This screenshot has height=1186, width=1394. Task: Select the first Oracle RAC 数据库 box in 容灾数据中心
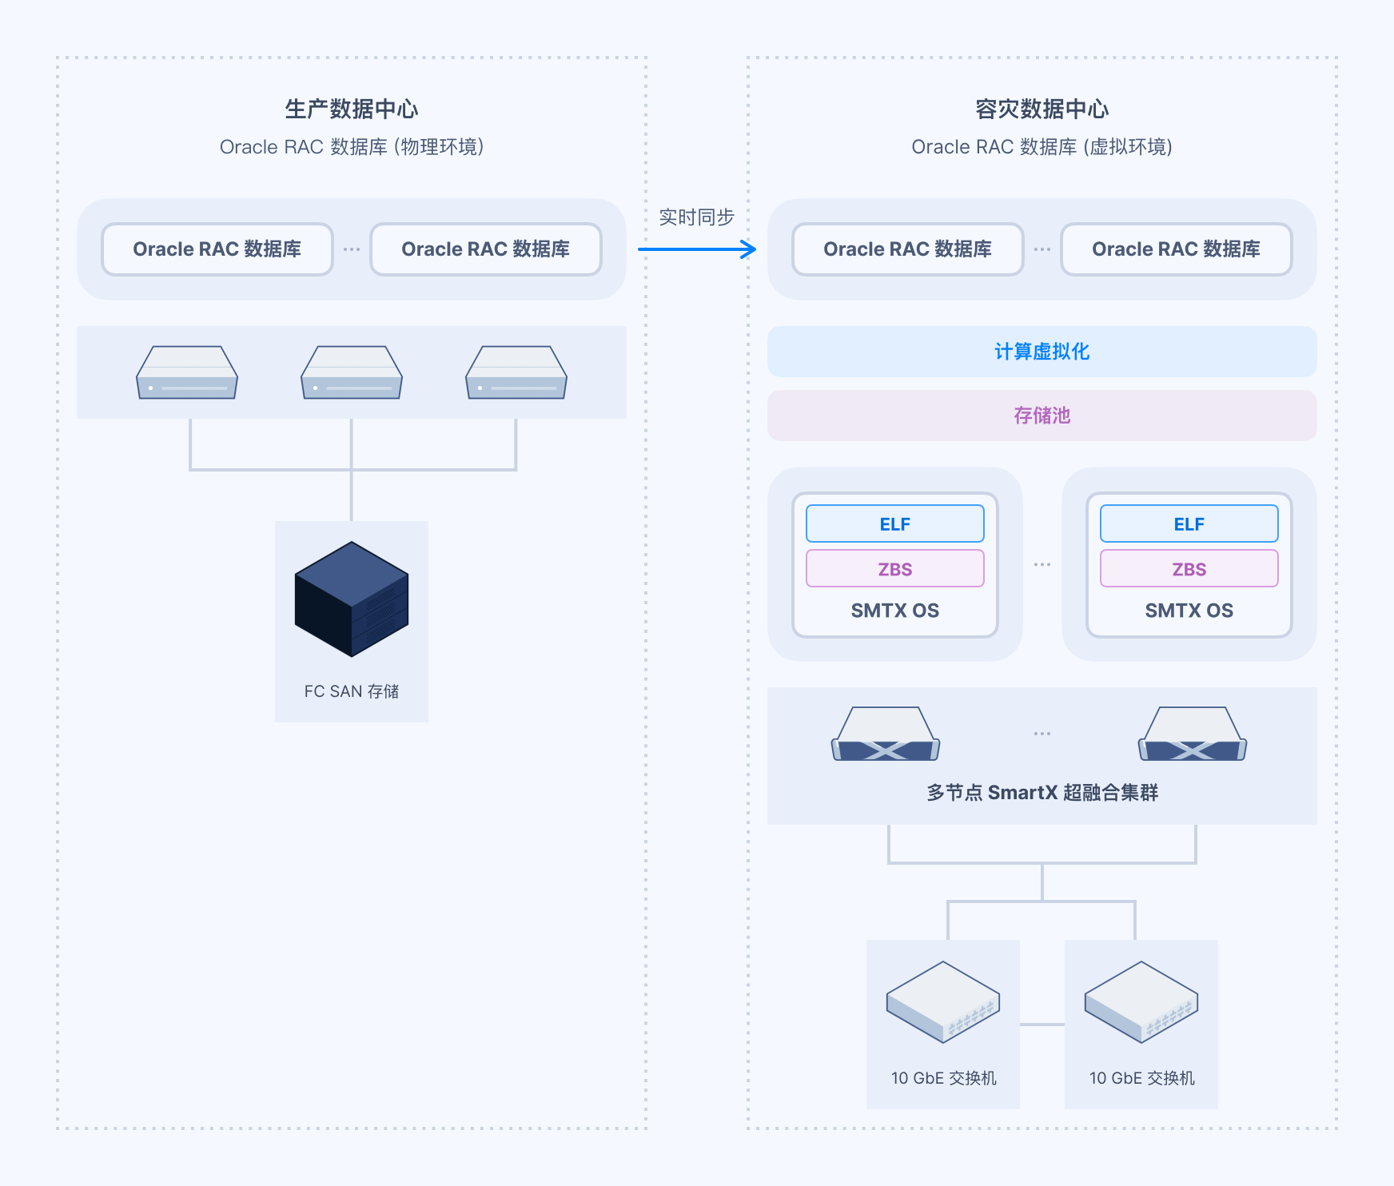pos(908,249)
